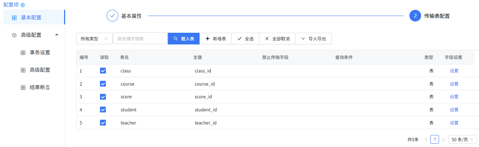Select the 结果断言 sidebar item
Viewport: 479px width, 147px height.
pos(40,87)
